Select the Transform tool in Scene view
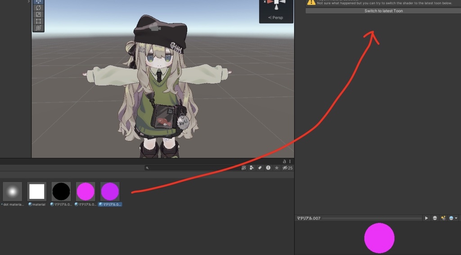Image resolution: width=461 pixels, height=255 pixels. pos(38,28)
